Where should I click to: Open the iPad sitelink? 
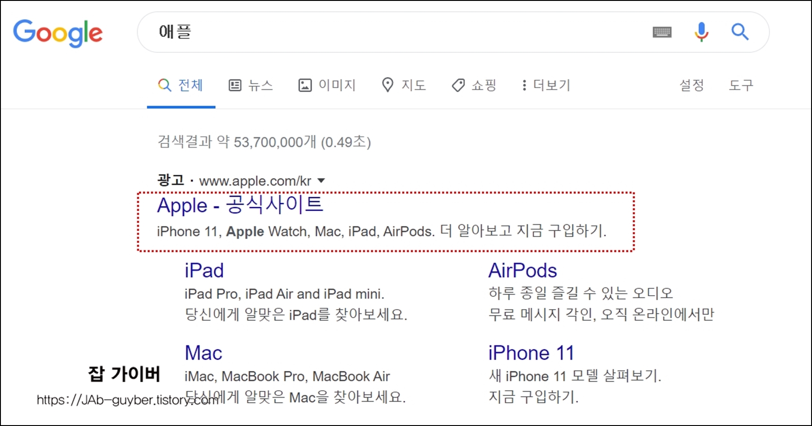(x=204, y=271)
